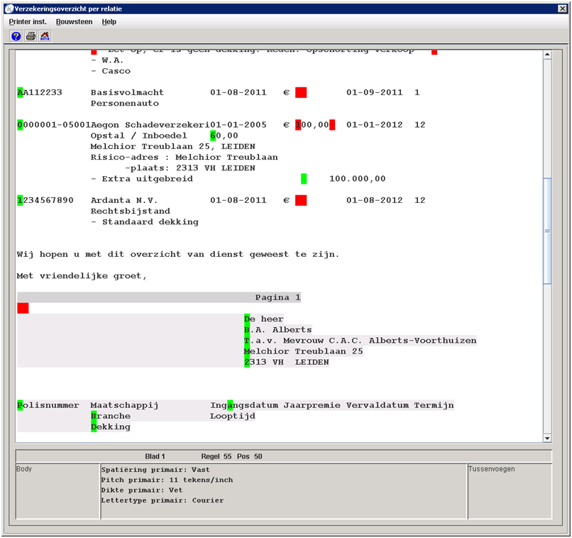This screenshot has height=538, width=572.
Task: Click the scroll down arrow of the document
Action: tap(546, 438)
